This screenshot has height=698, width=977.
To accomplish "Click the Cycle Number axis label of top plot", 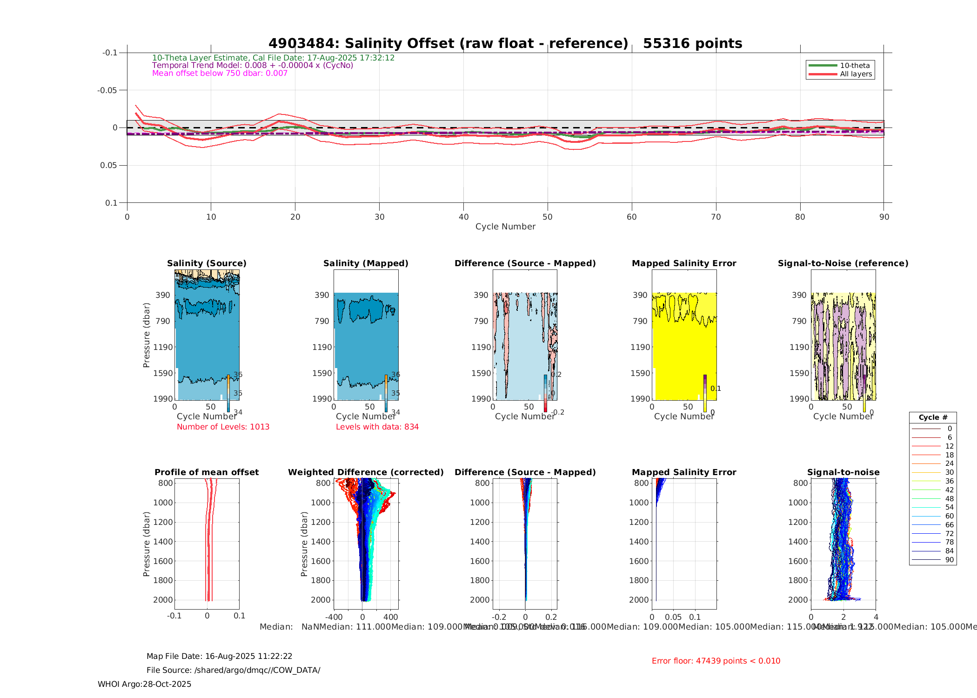I will (505, 227).
